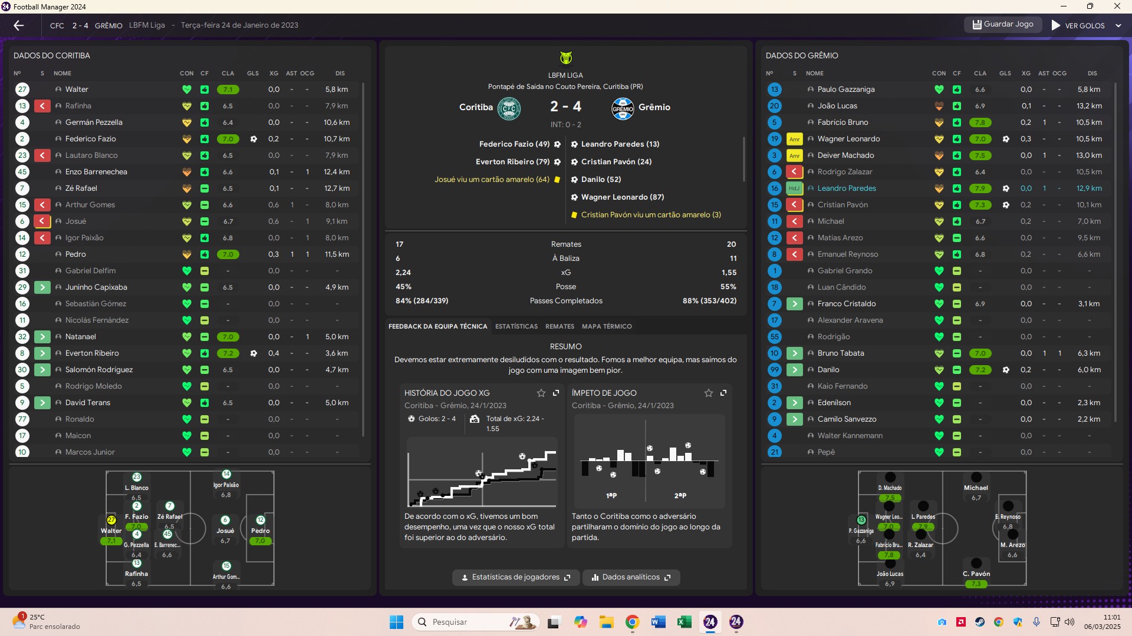The height and width of the screenshot is (636, 1132).
Task: Expand the VER GOLOS dropdown arrow
Action: tap(1118, 25)
